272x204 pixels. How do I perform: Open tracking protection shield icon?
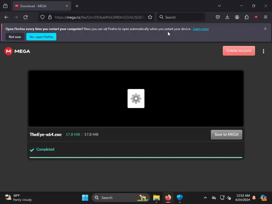pyautogui.click(x=42, y=17)
